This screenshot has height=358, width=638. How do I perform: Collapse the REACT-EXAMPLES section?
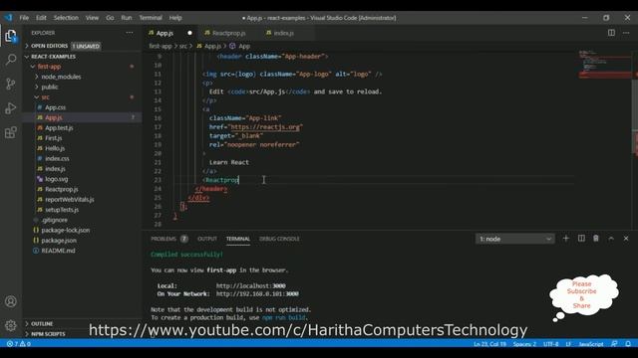tap(82, 57)
